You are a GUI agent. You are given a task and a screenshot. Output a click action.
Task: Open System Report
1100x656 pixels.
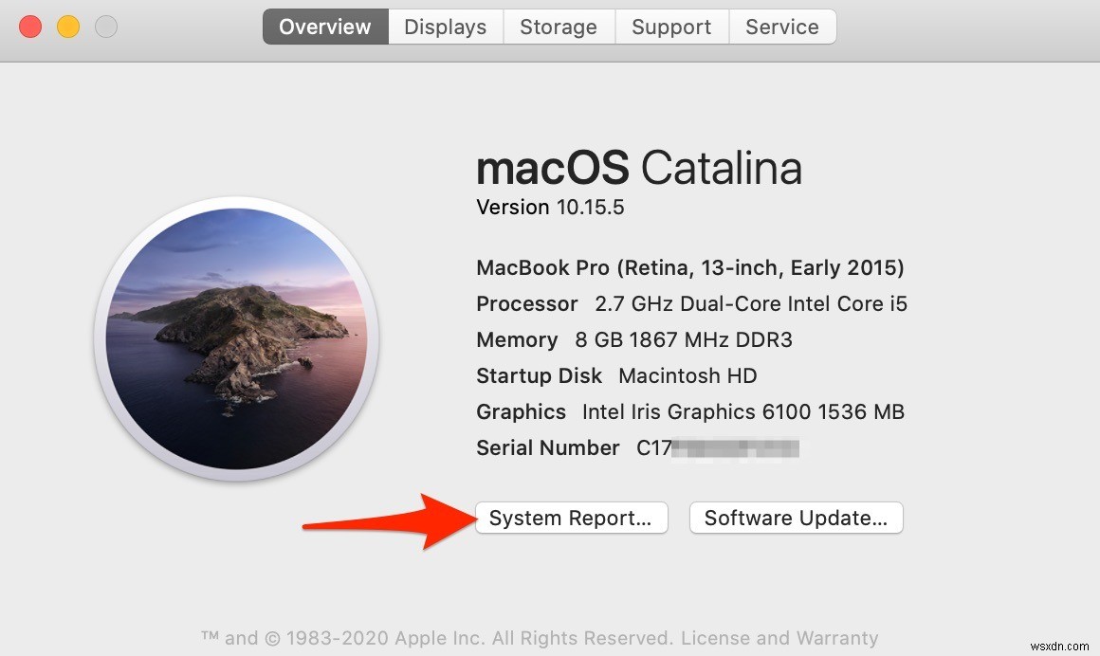(x=571, y=518)
